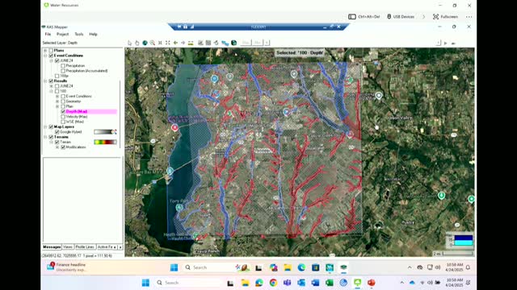517x290 pixels.
Task: Open Microsoft Teams from the outer taskbar
Action: pyautogui.click(x=288, y=283)
